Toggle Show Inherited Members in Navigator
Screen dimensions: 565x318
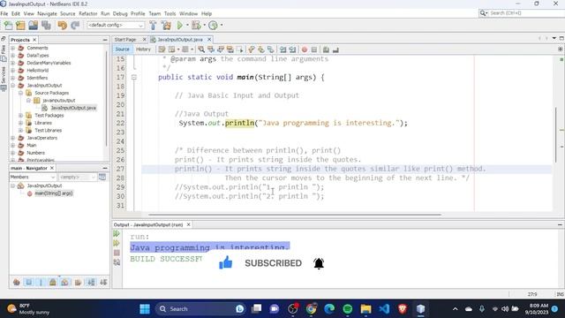(16, 283)
